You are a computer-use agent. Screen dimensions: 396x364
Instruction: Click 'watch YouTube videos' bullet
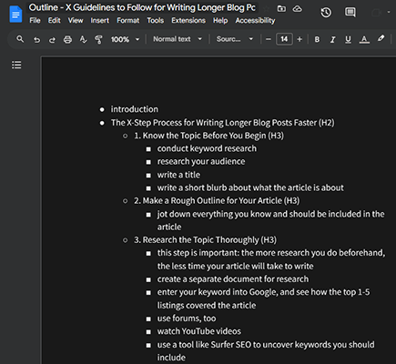(198, 331)
